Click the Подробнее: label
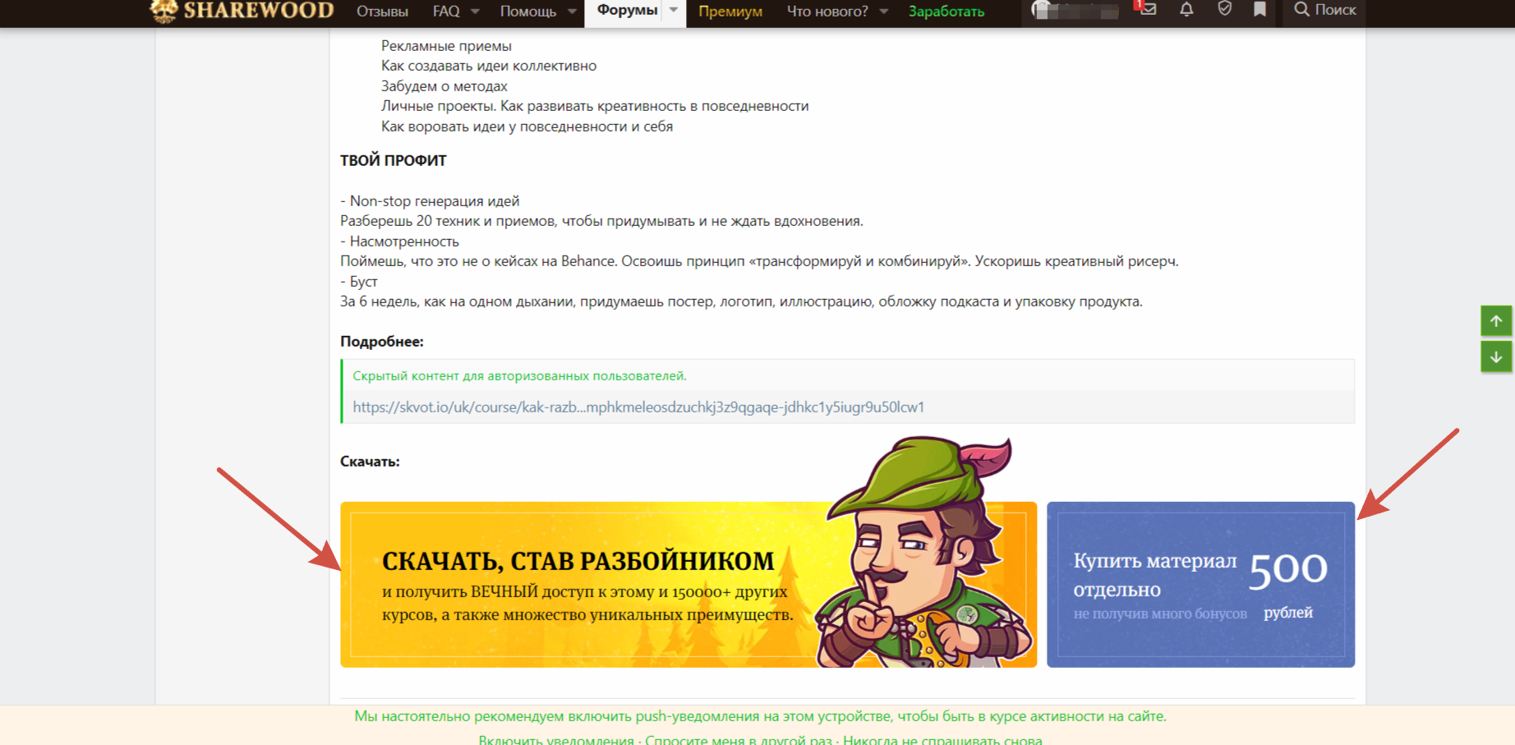Viewport: 1515px width, 745px height. (x=382, y=342)
